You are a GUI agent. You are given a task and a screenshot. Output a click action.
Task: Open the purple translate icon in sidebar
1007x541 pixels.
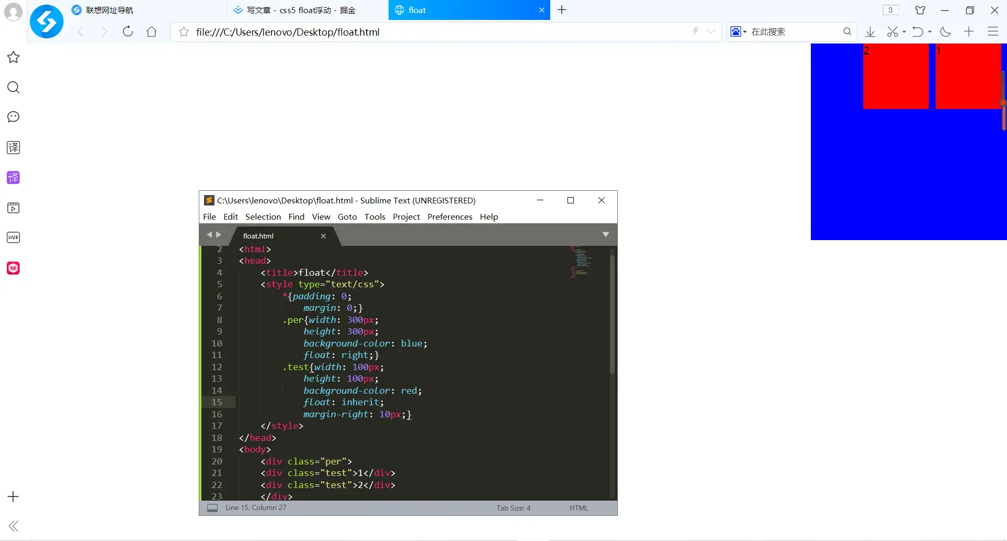pyautogui.click(x=14, y=178)
